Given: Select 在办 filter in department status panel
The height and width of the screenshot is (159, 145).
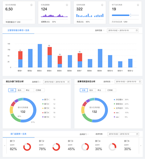Looking at the screenshot, I should point(20,90).
